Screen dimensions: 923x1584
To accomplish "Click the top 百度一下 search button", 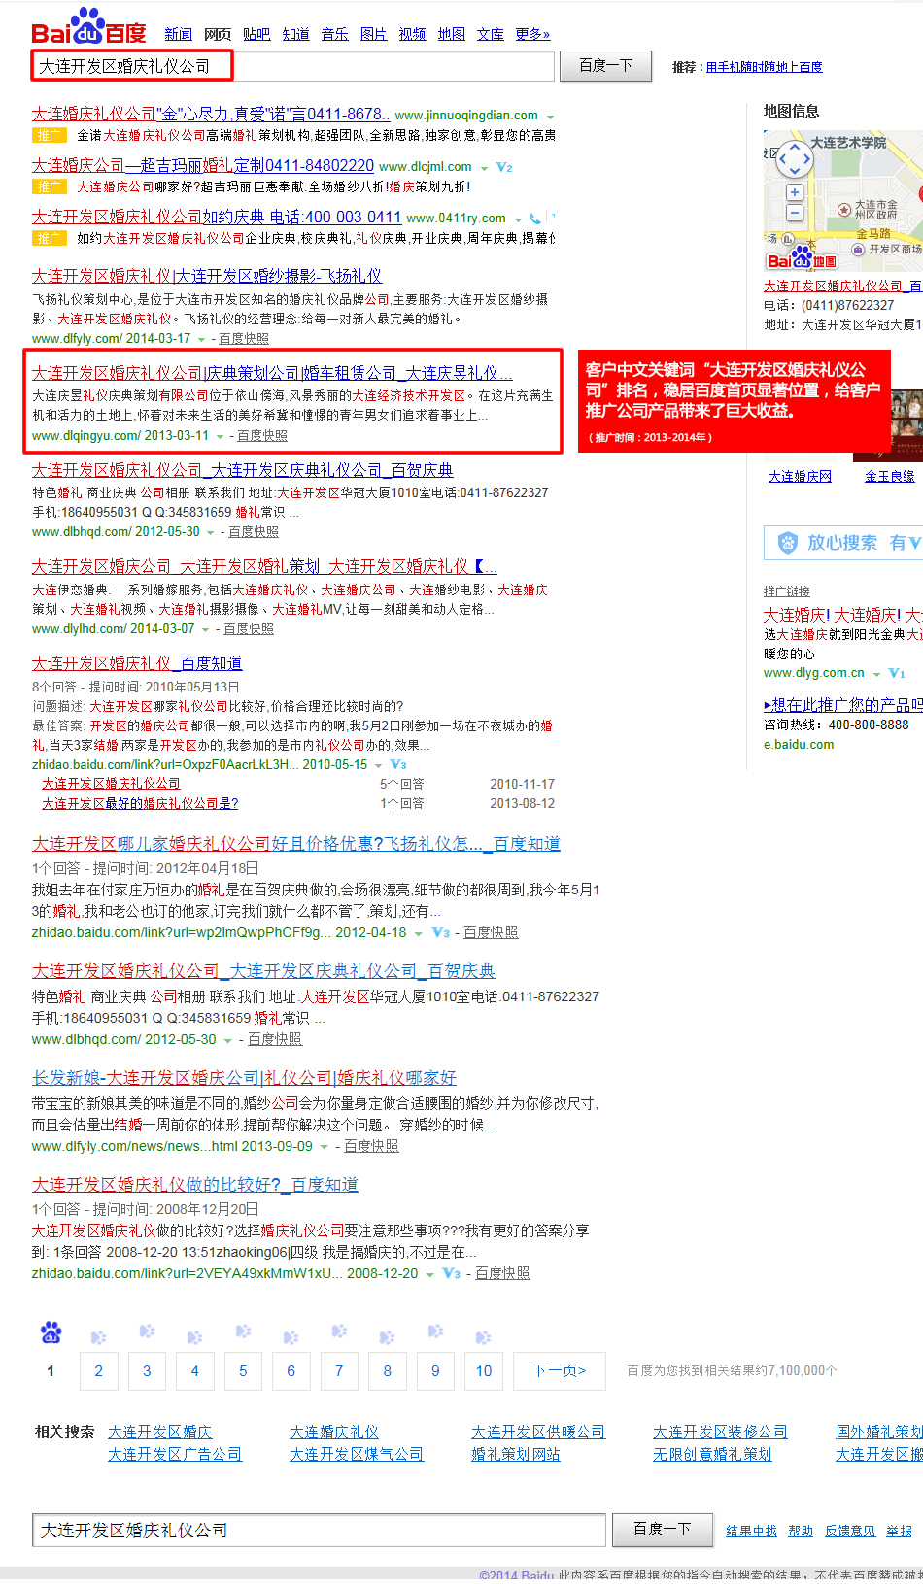I will [x=605, y=66].
